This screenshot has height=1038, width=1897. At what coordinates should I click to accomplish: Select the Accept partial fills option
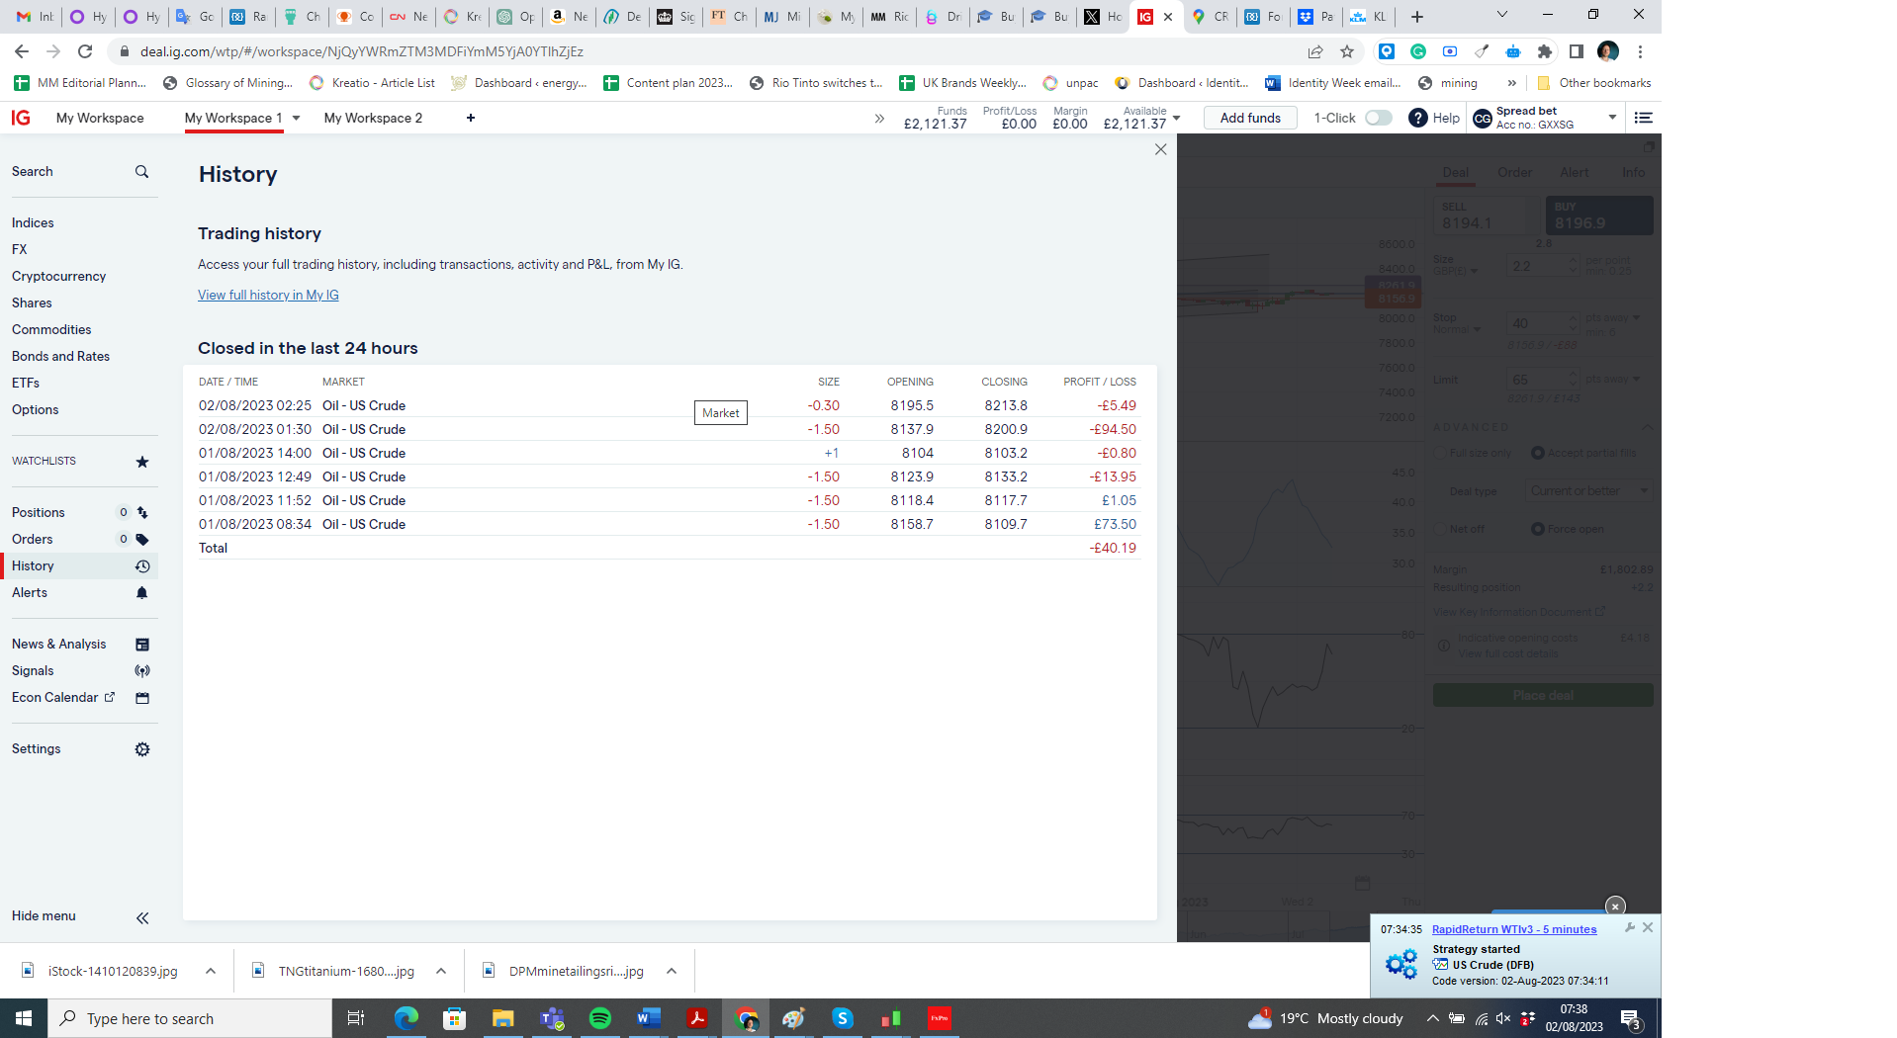pyautogui.click(x=1538, y=453)
